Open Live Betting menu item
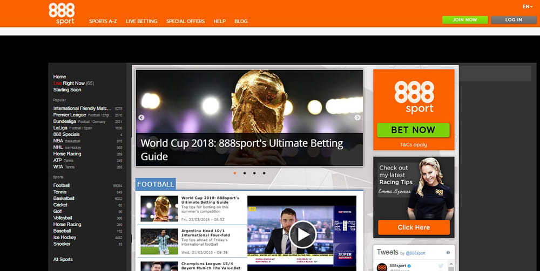Viewport: 540px width, 271px height. tap(141, 22)
